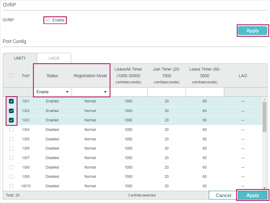Deselect port 1/0/2 checkbox
The height and width of the screenshot is (203, 270).
[11, 111]
